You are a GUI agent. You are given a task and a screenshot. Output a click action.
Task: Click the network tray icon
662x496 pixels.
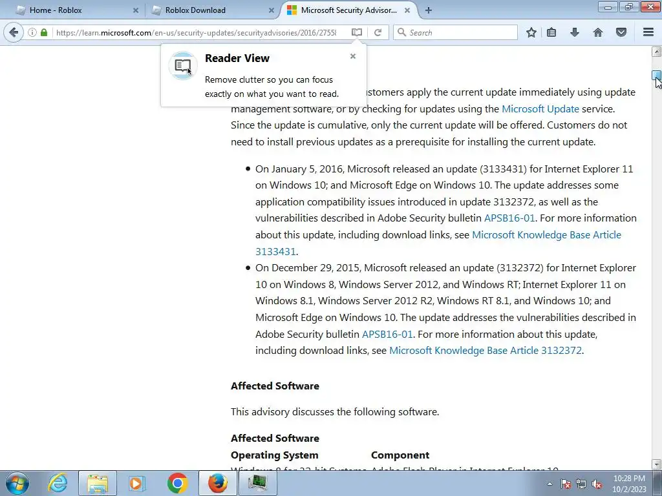click(581, 484)
